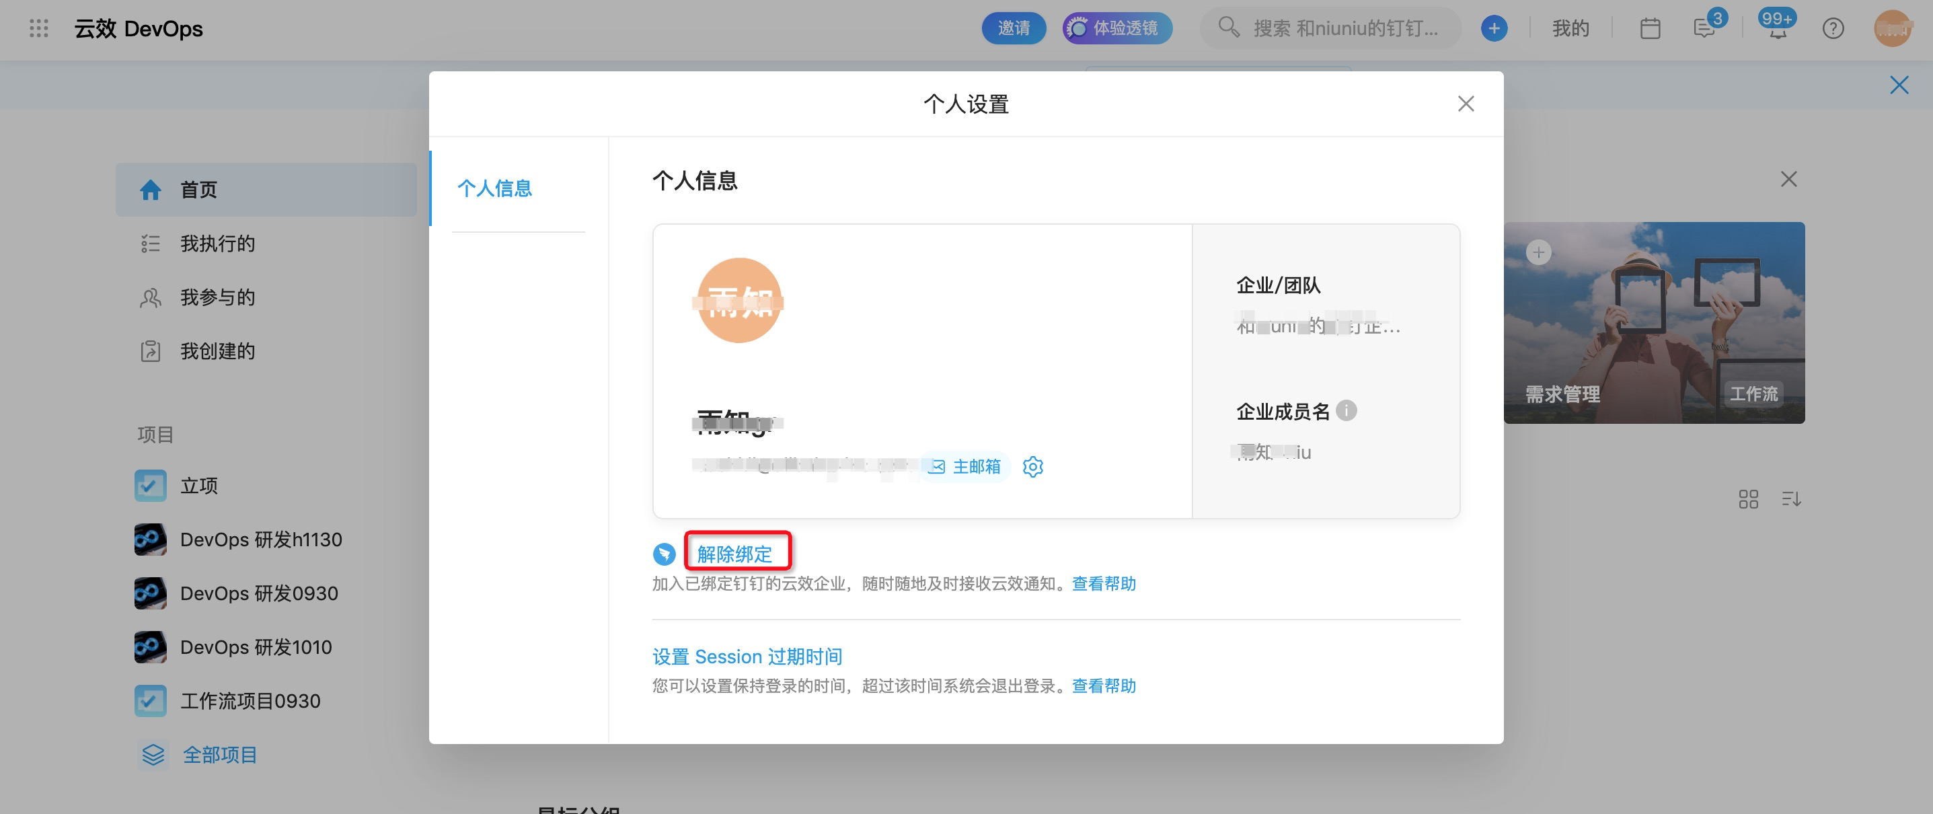Viewport: 1933px width, 814px height.
Task: Open the 我的 menu
Action: pos(1570,28)
